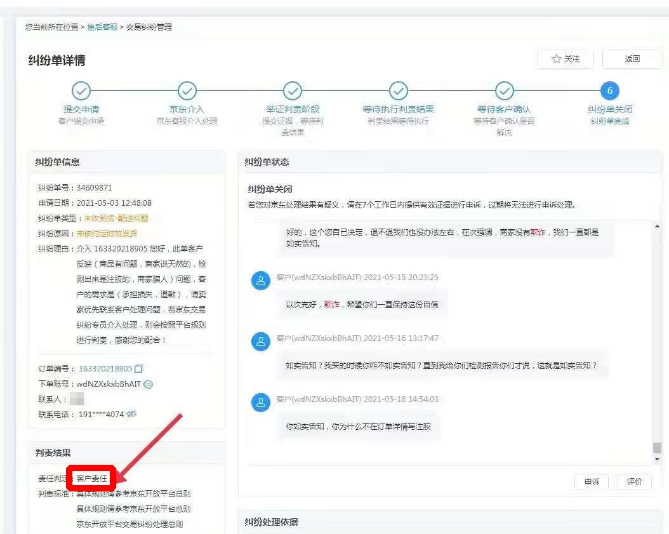Click the blue step 6 纠纷单关闭 circle
Screen dimensions: 669x534
pyautogui.click(x=609, y=91)
